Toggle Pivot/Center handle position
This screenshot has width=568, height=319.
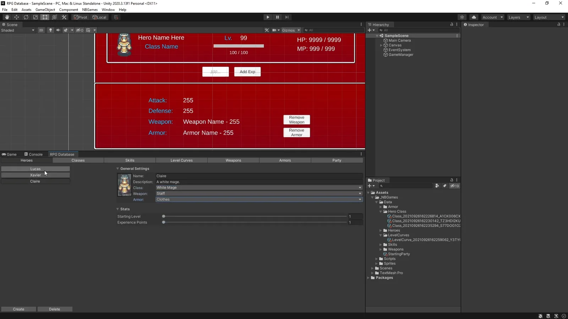[x=81, y=17]
